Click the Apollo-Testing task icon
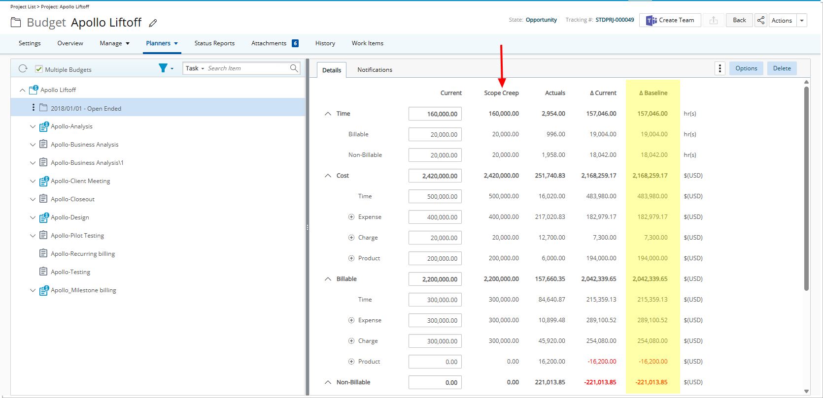Viewport: 823px width, 398px height. coord(43,272)
